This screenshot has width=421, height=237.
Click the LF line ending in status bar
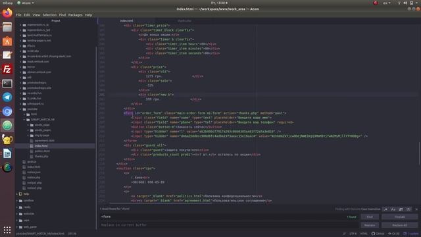pyautogui.click(x=344, y=234)
